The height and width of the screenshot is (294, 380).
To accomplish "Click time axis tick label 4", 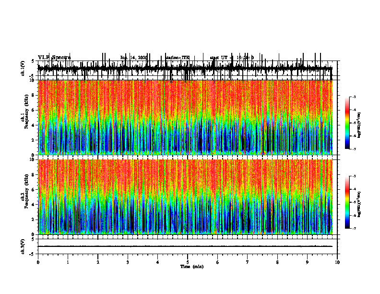I will click(158, 262).
